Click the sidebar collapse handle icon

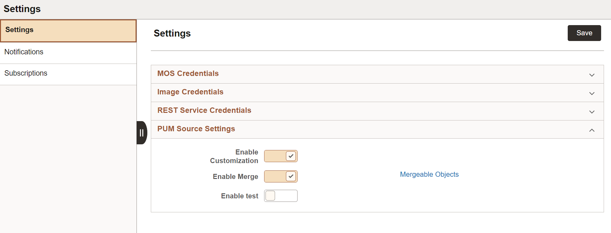pyautogui.click(x=142, y=133)
